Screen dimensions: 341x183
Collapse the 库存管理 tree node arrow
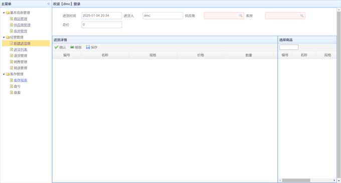(4, 74)
